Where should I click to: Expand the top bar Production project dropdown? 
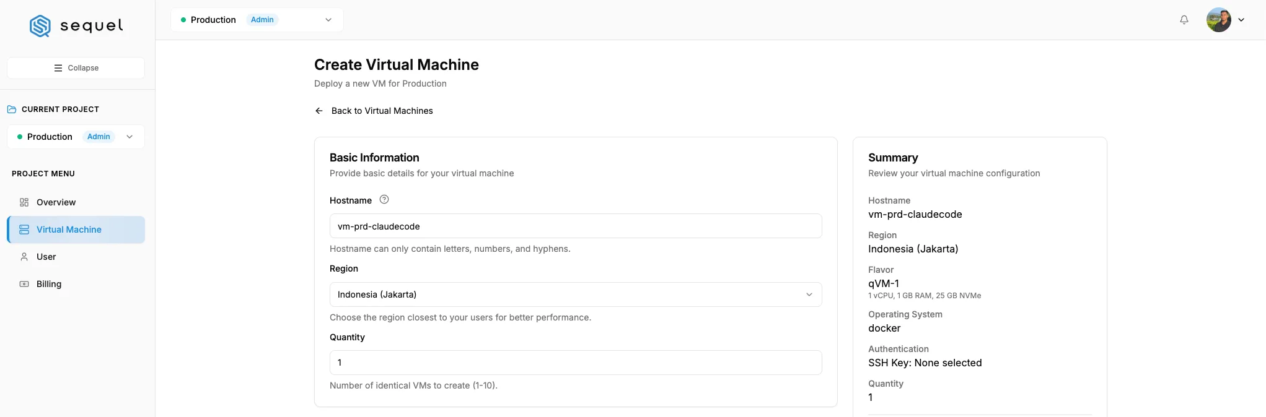pos(257,20)
